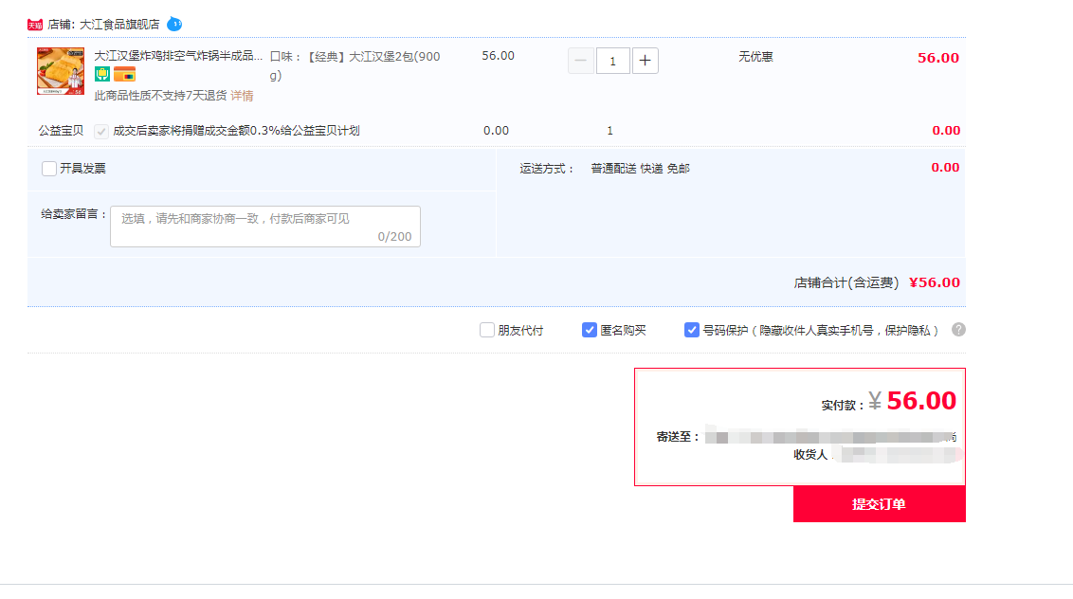
Task: Increase quantity with the plus button
Action: 645,61
